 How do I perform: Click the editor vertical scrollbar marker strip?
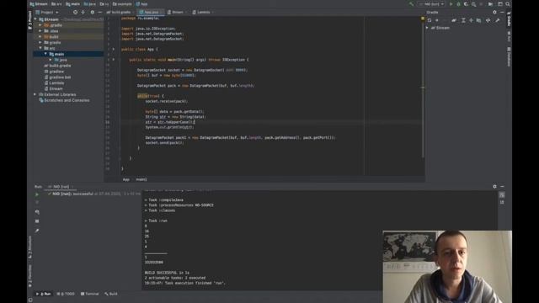click(423, 88)
